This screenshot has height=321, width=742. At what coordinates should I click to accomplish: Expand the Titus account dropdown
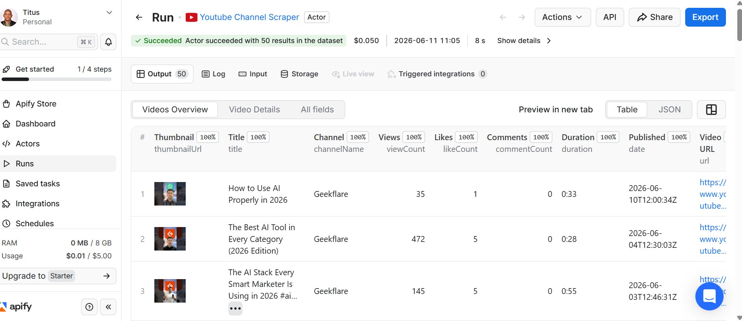tap(109, 13)
